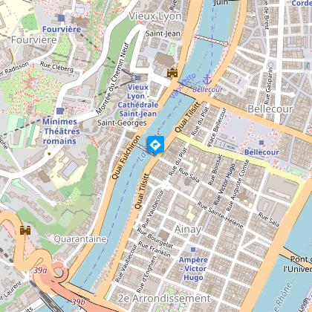
Task: Select the castle icon near Saint-Jean cathedral
Action: [x=172, y=74]
